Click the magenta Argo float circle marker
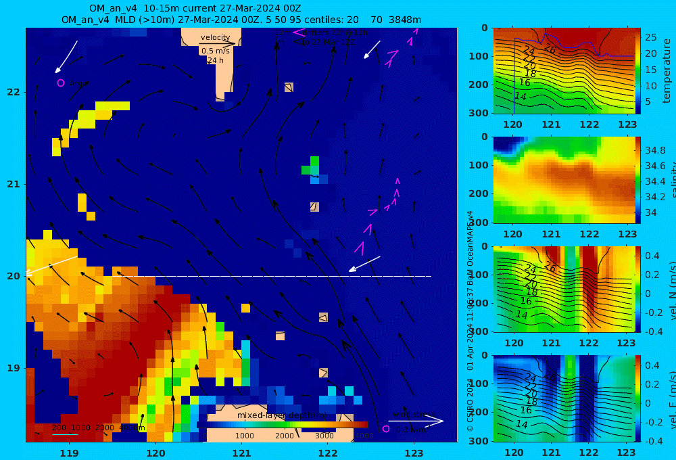The width and height of the screenshot is (676, 460). click(x=61, y=83)
